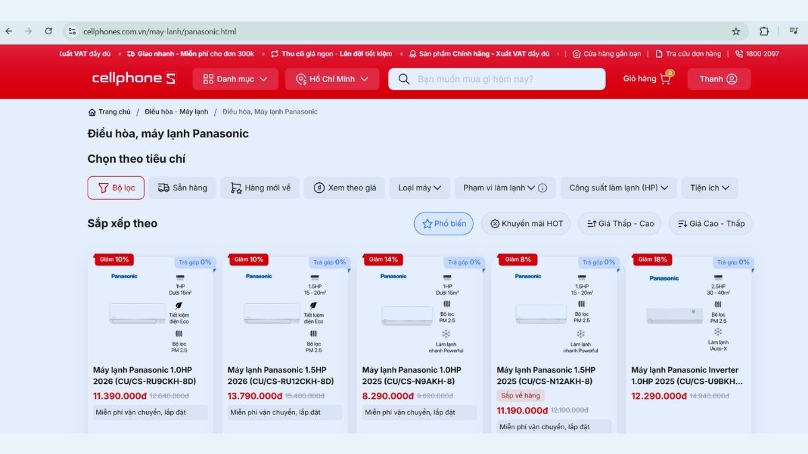Sort by Giá Cao - Thấp
The image size is (808, 454).
pos(710,223)
